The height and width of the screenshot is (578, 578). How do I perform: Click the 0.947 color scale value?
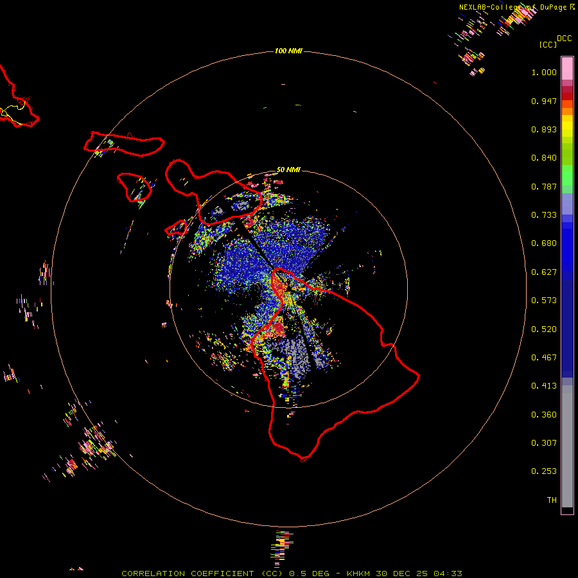(x=544, y=101)
